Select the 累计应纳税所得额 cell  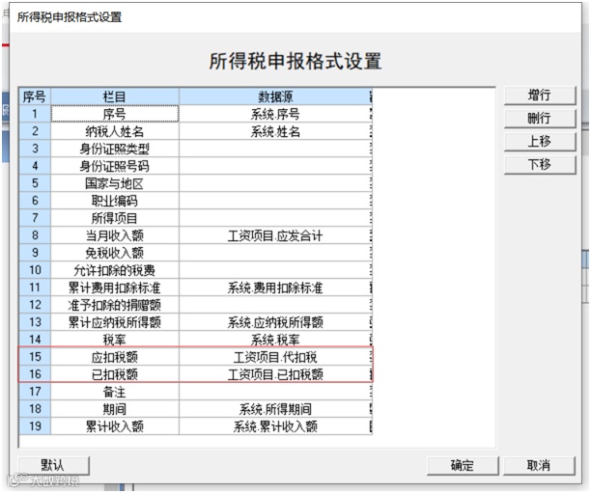pyautogui.click(x=115, y=322)
